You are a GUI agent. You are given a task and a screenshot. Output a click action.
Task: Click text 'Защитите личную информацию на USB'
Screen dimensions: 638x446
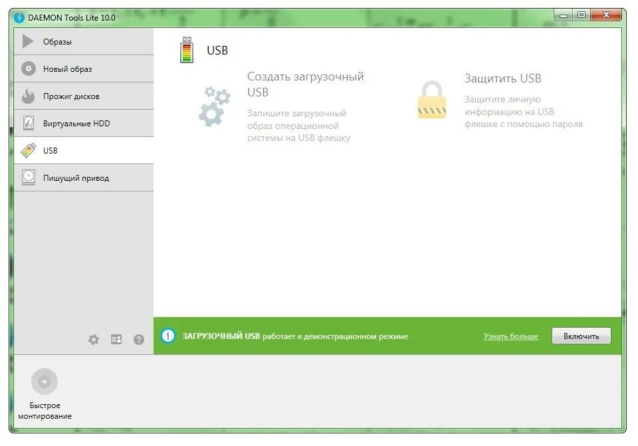[509, 106]
